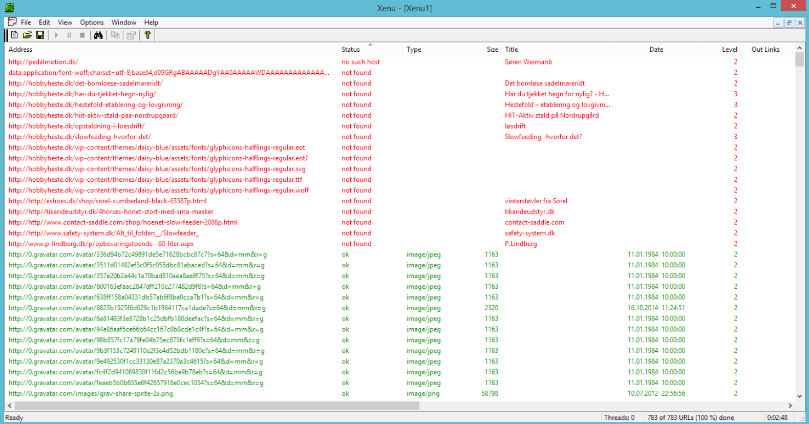
Task: Select the opstaldning-i-loesdrift URL
Action: [76, 126]
